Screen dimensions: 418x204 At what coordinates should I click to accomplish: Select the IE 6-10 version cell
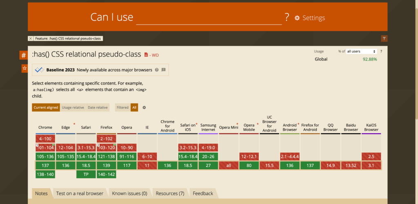pyautogui.click(x=147, y=157)
